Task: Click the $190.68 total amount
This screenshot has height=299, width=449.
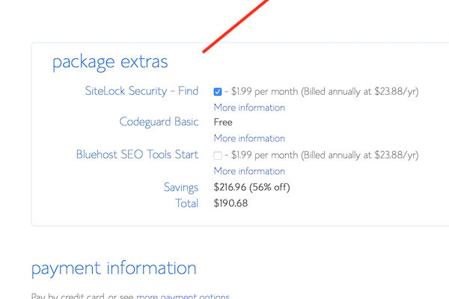Action: [x=230, y=203]
